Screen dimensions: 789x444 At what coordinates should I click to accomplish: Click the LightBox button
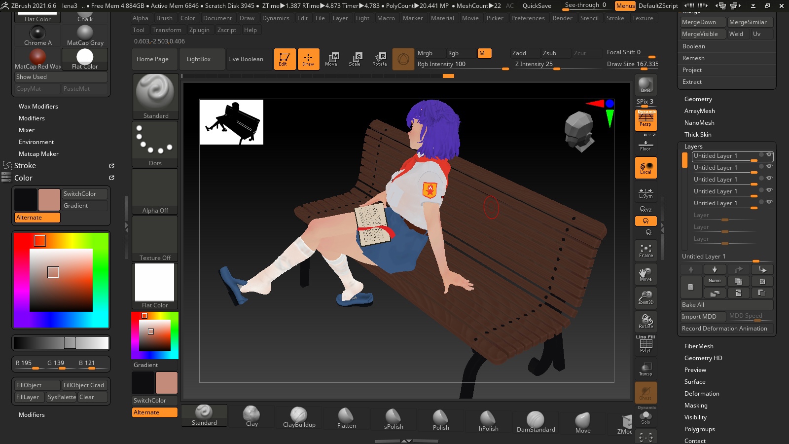tap(199, 59)
